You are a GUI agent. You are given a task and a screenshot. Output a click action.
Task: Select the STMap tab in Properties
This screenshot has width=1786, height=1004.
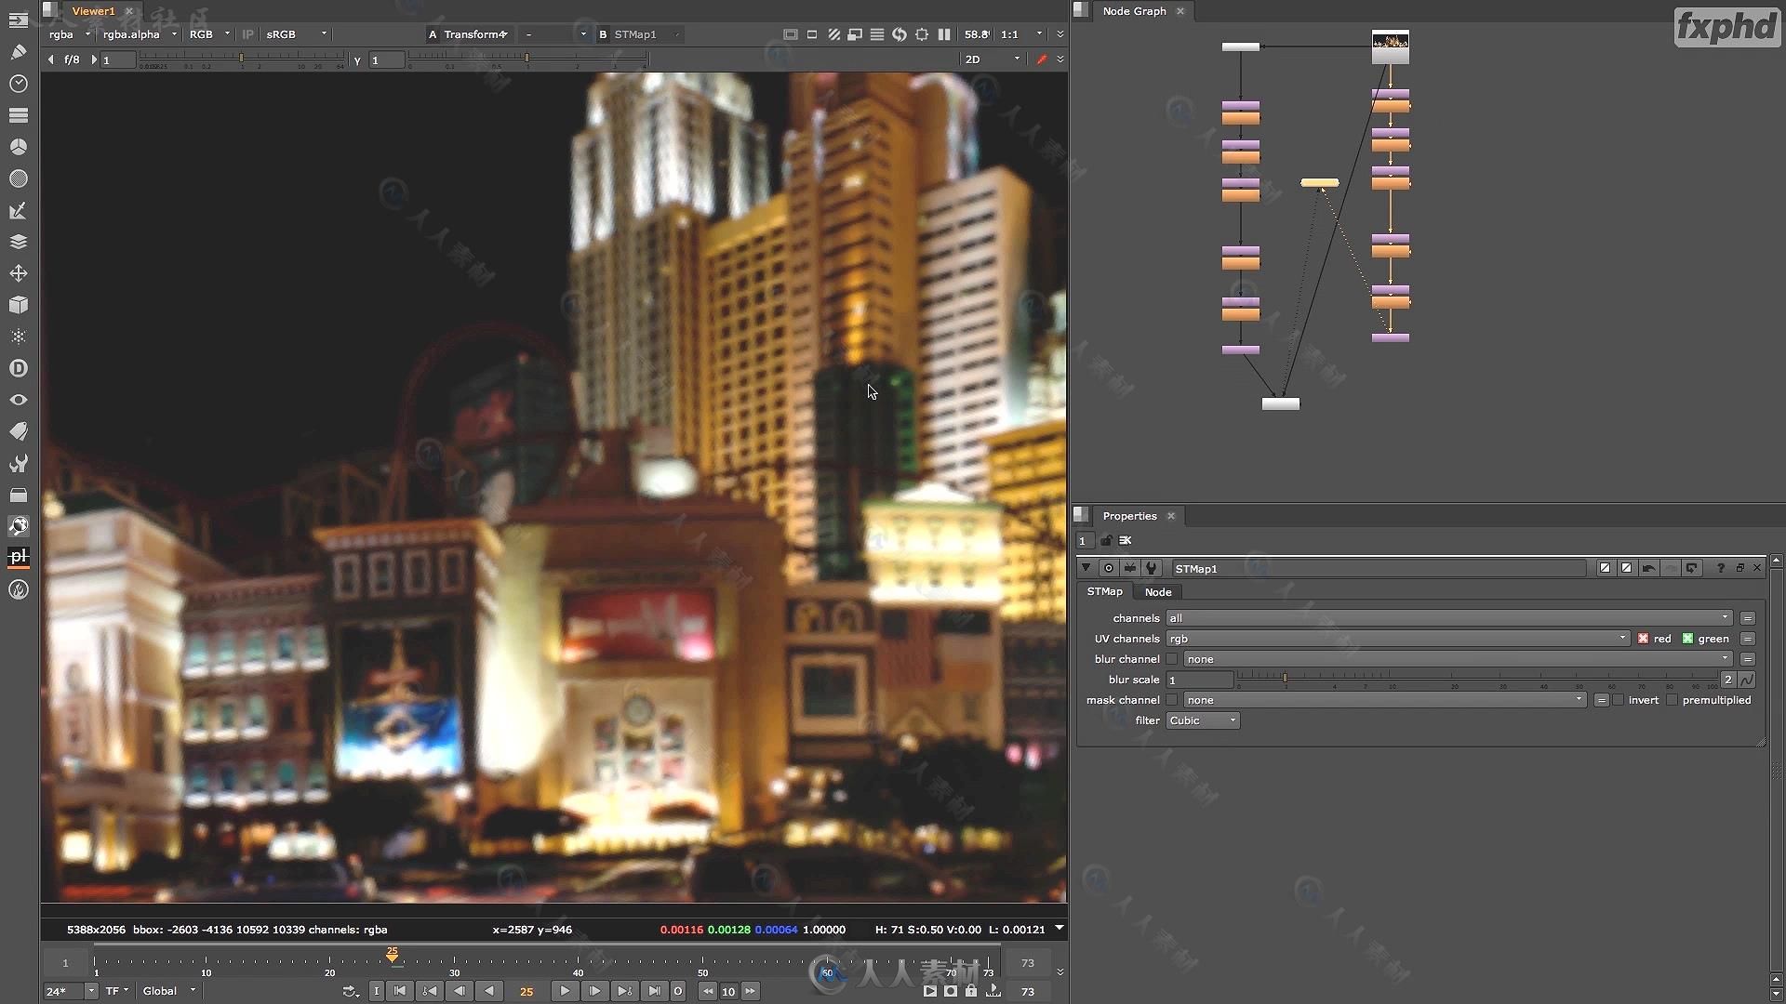1102,592
